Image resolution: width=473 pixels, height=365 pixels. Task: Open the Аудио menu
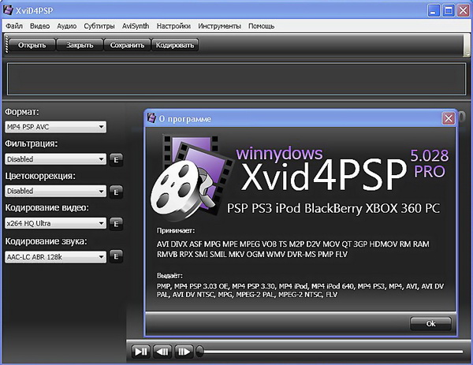[x=67, y=26]
